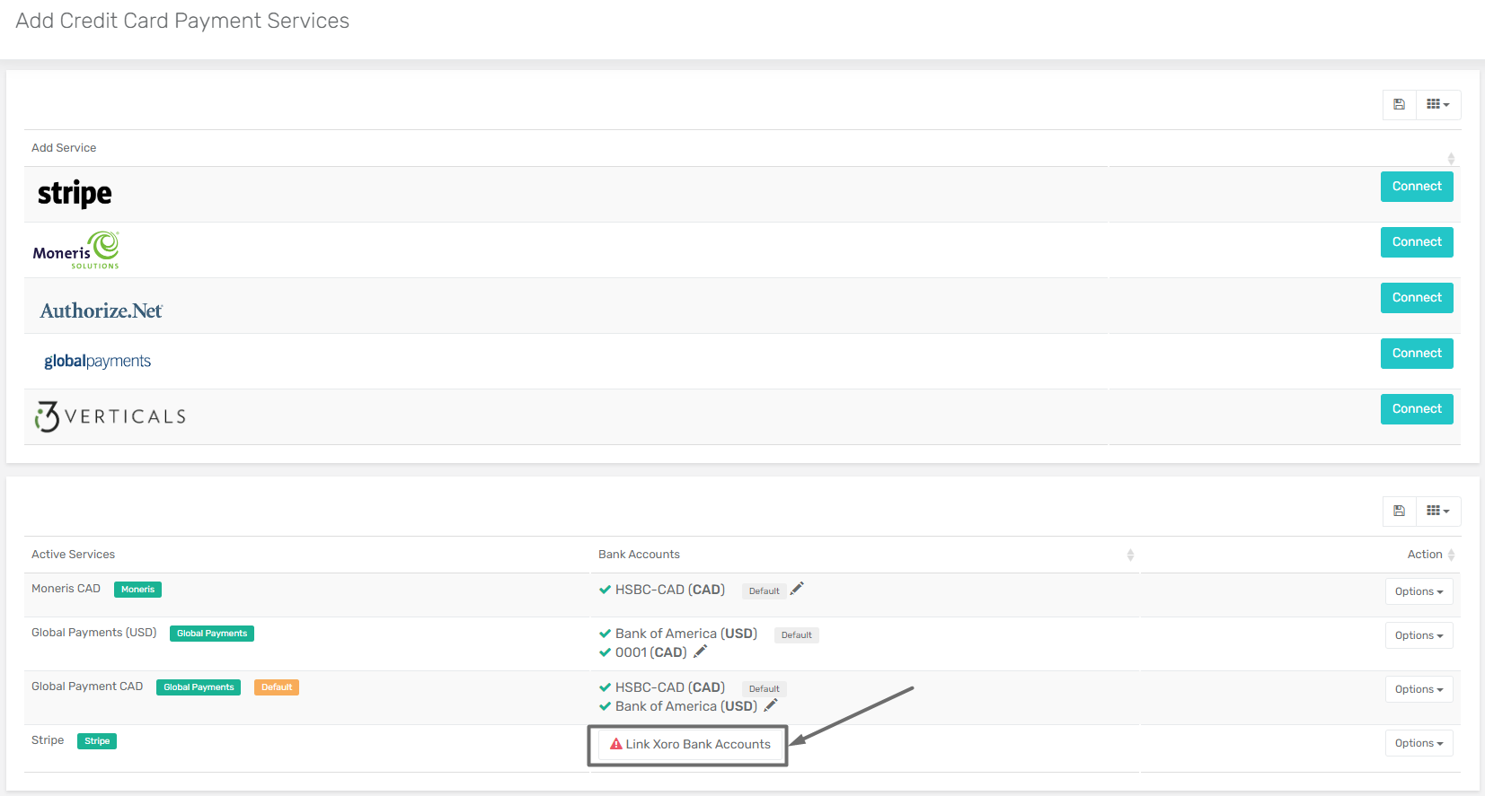Edit bank accounts pencil for Moneris CAD
This screenshot has width=1485, height=796.
pyautogui.click(x=797, y=589)
